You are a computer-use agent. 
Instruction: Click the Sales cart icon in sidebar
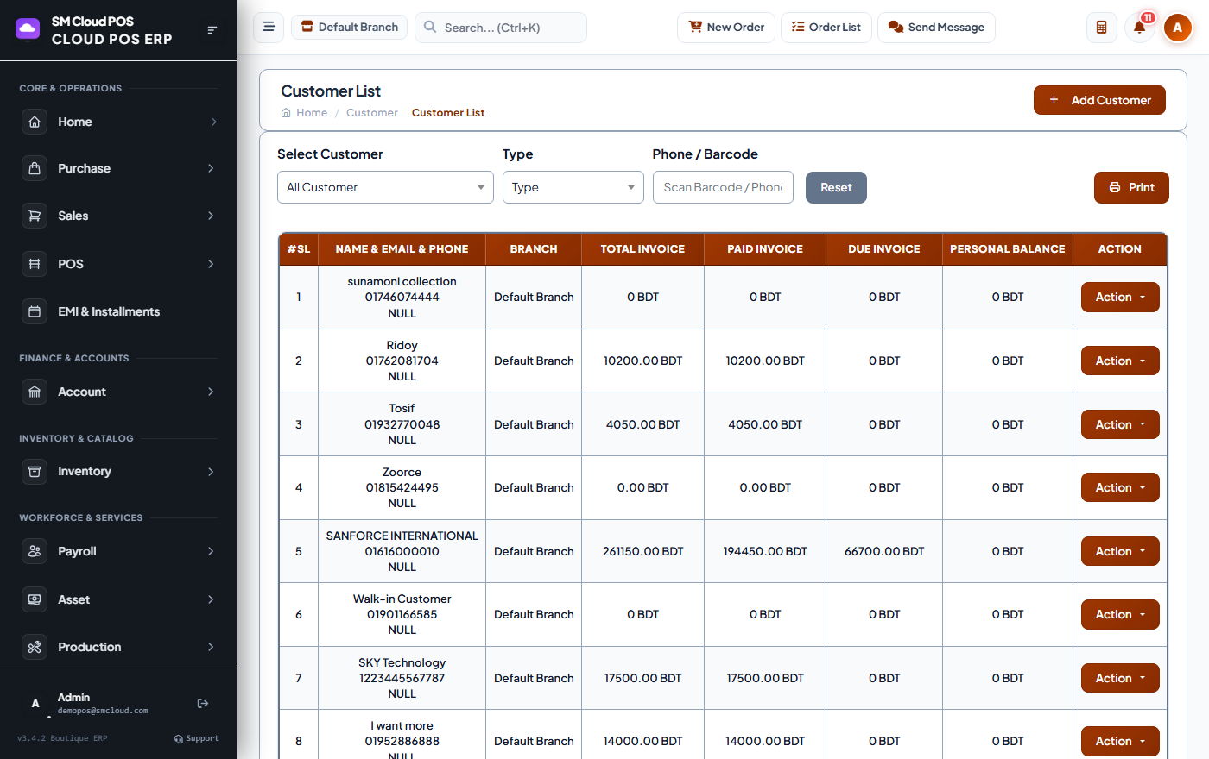coord(35,216)
